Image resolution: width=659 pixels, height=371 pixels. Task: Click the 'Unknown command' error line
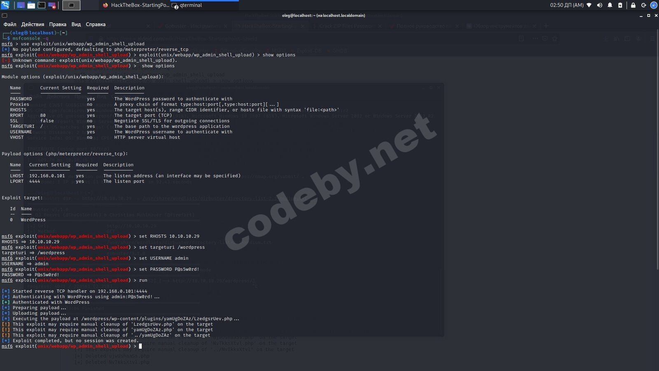(89, 60)
